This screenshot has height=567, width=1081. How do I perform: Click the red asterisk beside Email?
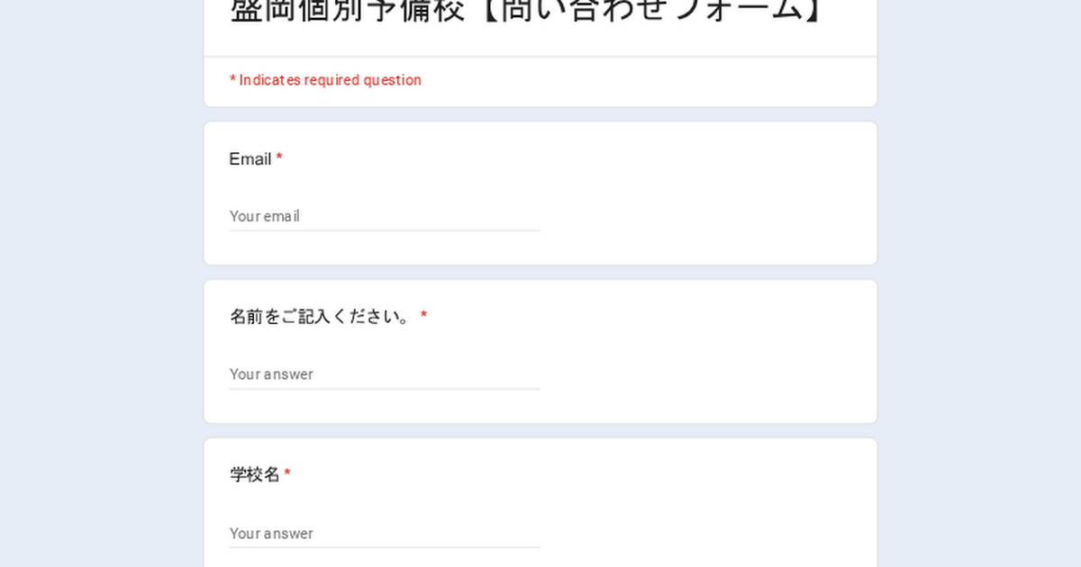(279, 159)
